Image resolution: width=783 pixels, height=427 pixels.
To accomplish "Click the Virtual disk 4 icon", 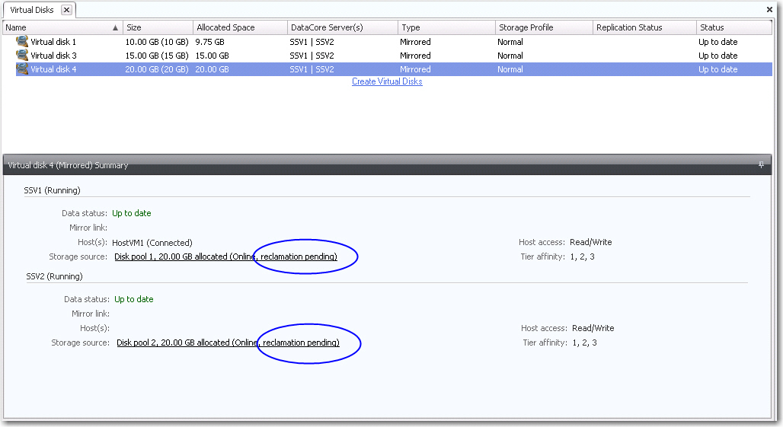I will (x=21, y=69).
